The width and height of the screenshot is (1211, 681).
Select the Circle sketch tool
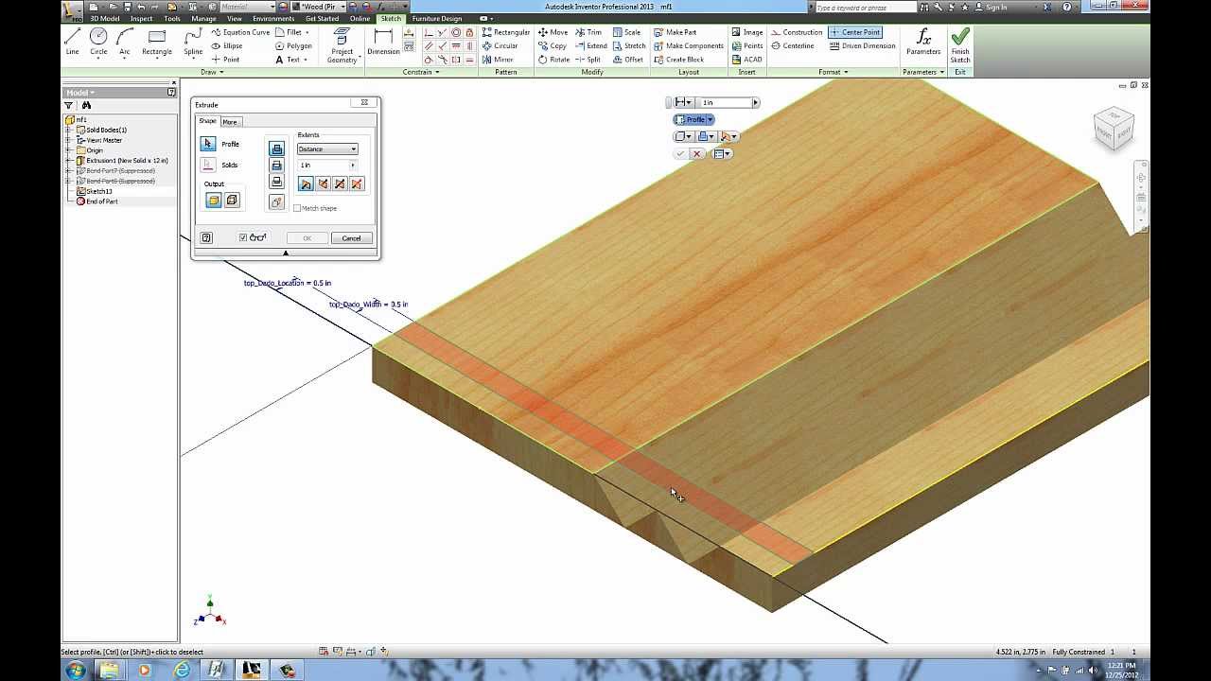[98, 42]
